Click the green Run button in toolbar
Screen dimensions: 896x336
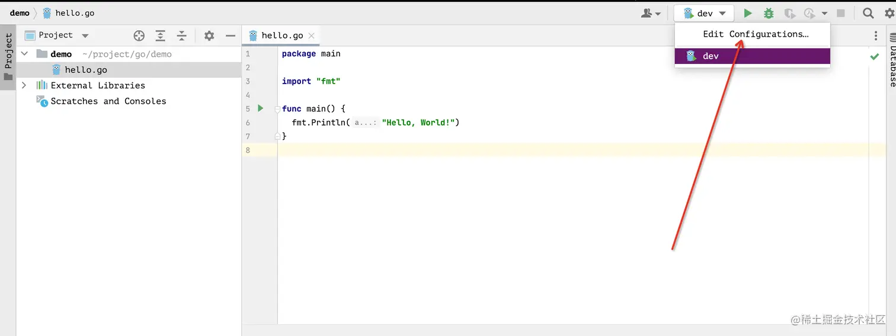click(748, 13)
